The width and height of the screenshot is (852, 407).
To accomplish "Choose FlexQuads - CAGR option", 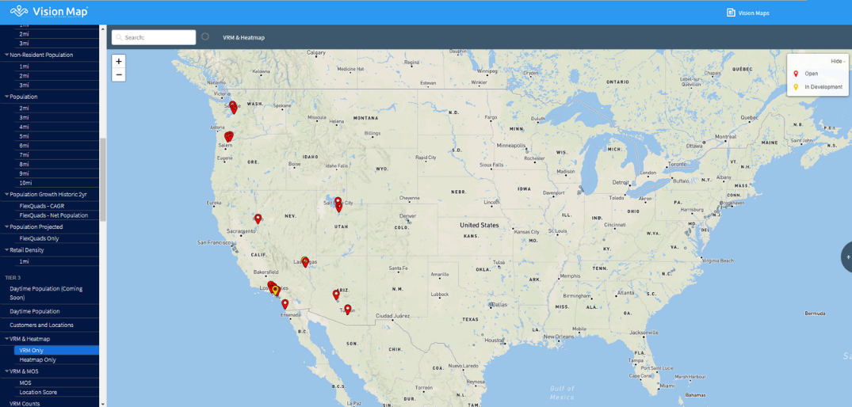I will click(x=41, y=206).
